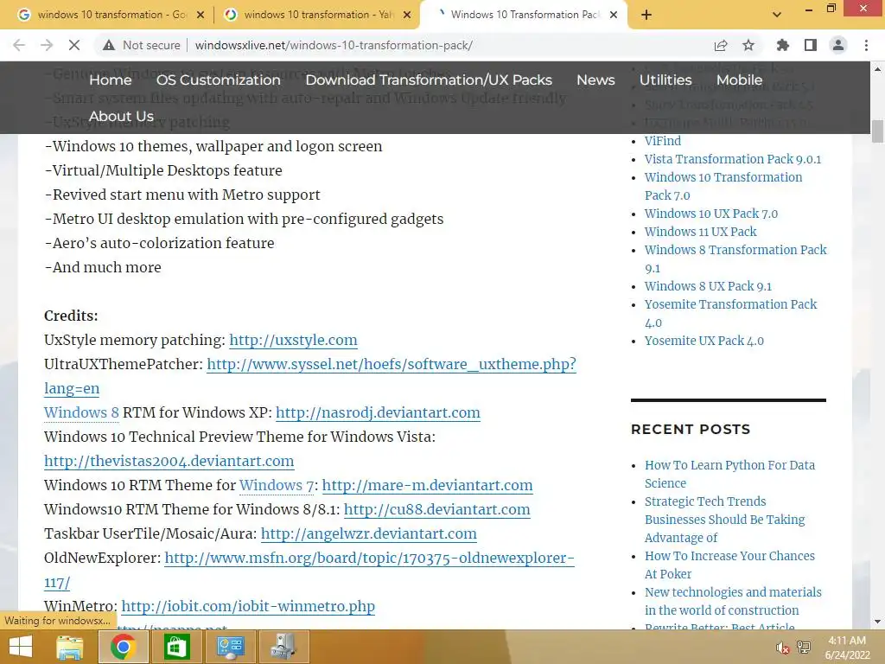Close the Windows 10 Transformation Pack tab

click(614, 15)
